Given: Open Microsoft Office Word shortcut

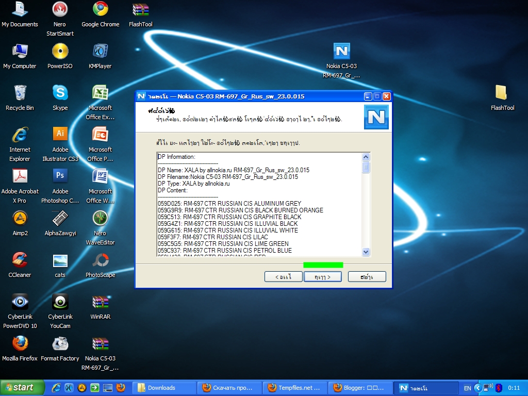Looking at the screenshot, I should (x=100, y=186).
